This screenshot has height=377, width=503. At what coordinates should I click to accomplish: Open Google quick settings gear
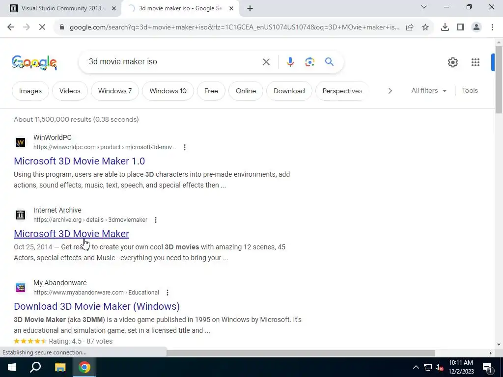[x=452, y=62]
